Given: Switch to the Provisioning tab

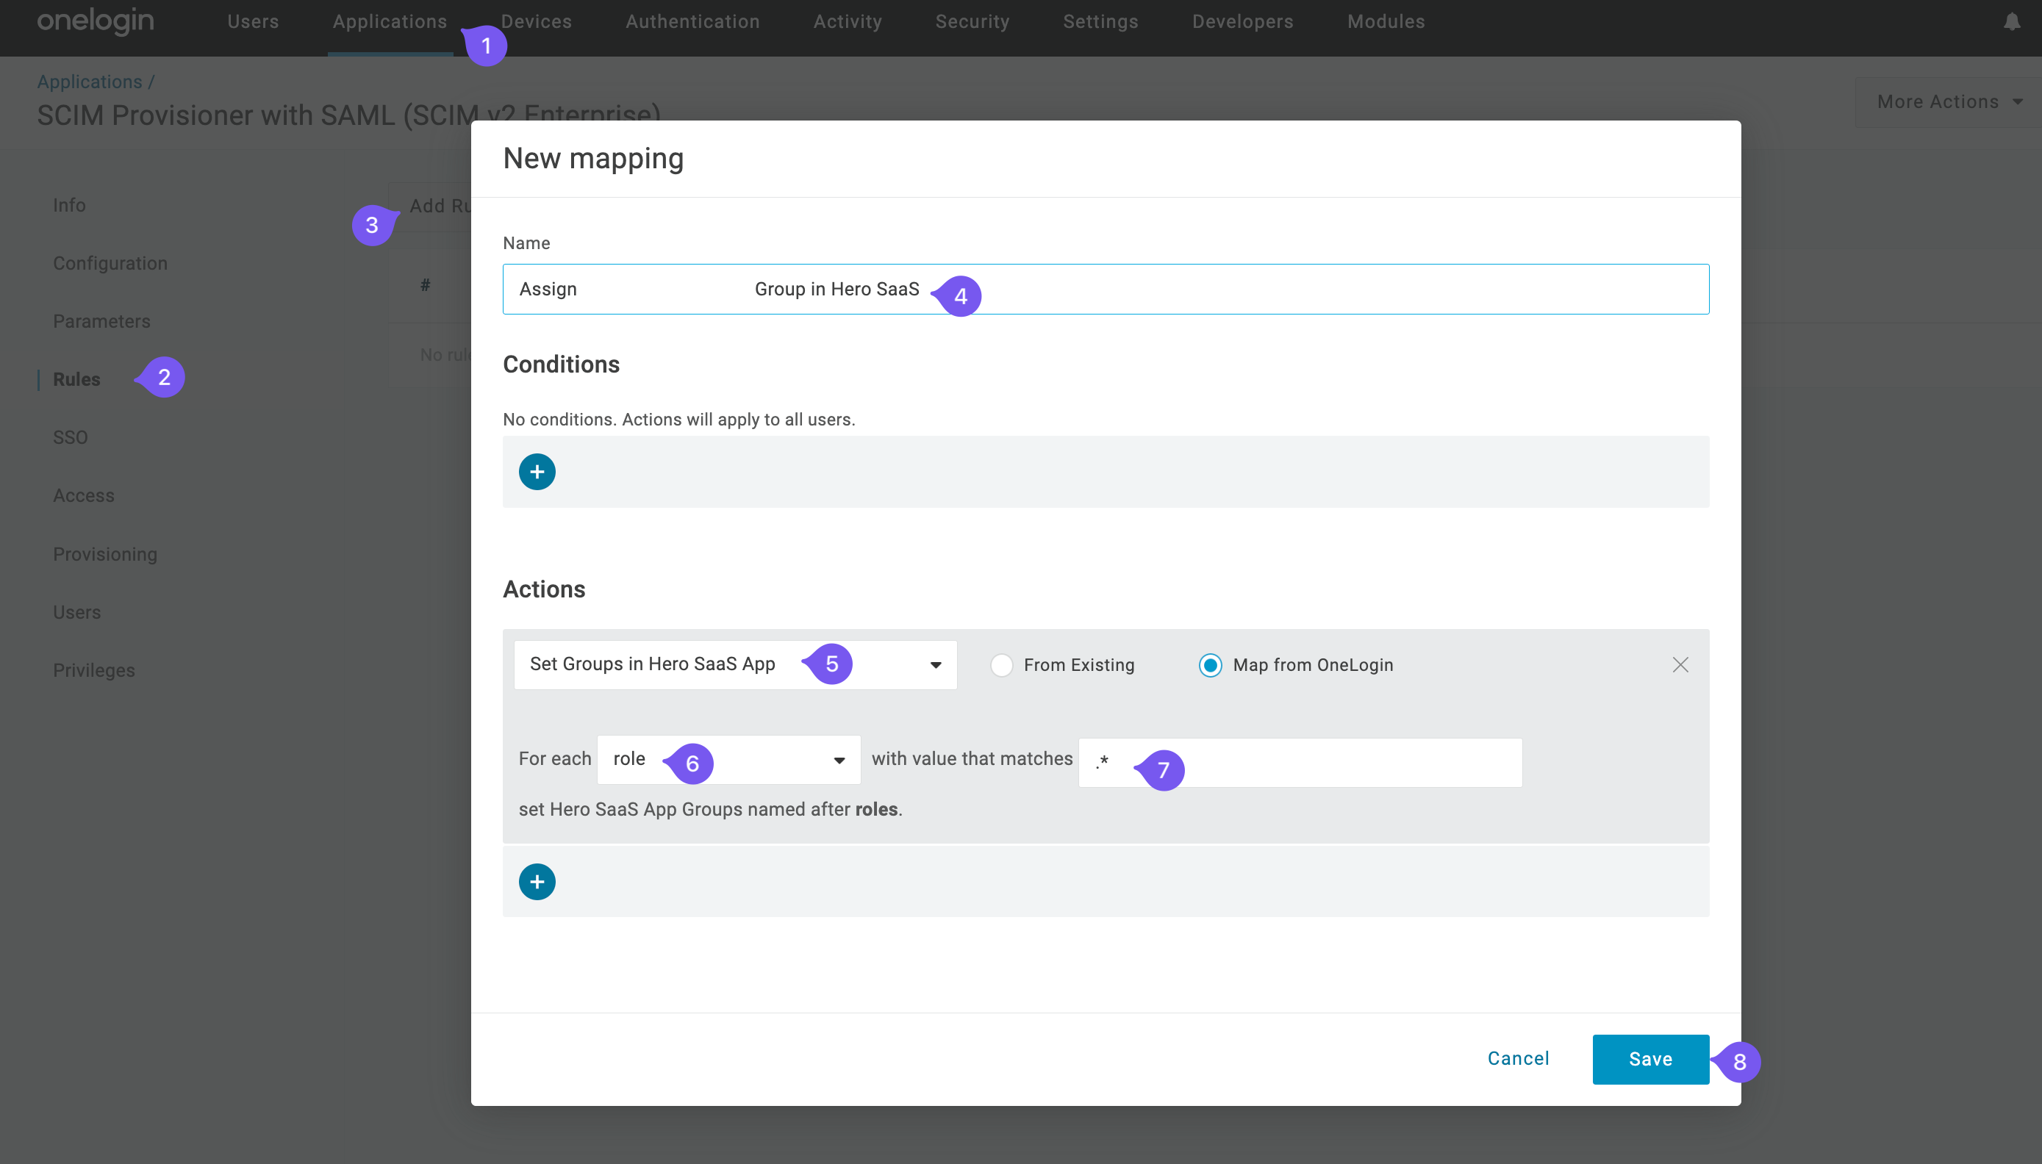Looking at the screenshot, I should [x=104, y=553].
